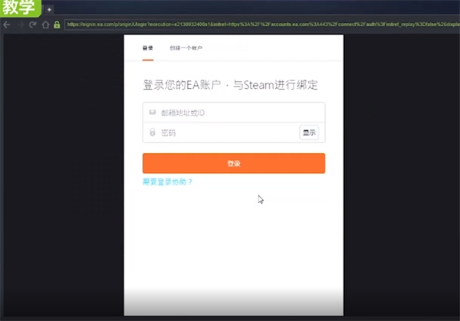Click the orange 登录 button
Image resolution: width=460 pixels, height=321 pixels.
click(234, 163)
